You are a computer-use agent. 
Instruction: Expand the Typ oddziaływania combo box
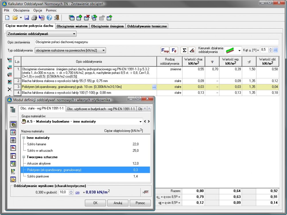coord(70,50)
